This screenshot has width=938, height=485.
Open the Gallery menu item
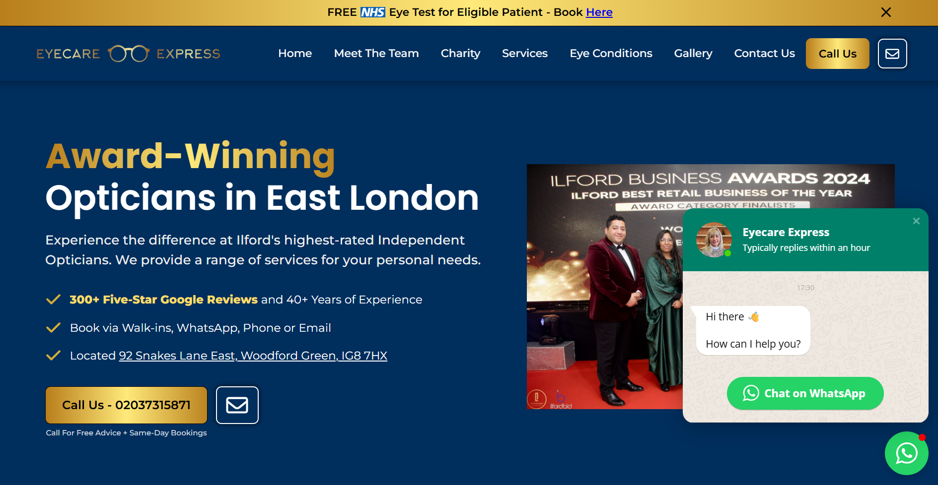click(693, 53)
